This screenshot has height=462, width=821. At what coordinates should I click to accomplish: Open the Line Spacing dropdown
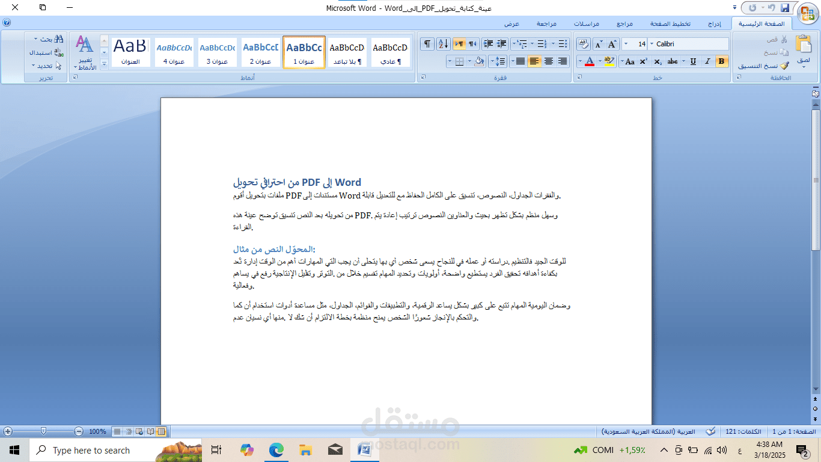497,61
